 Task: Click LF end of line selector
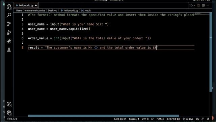click(153, 119)
